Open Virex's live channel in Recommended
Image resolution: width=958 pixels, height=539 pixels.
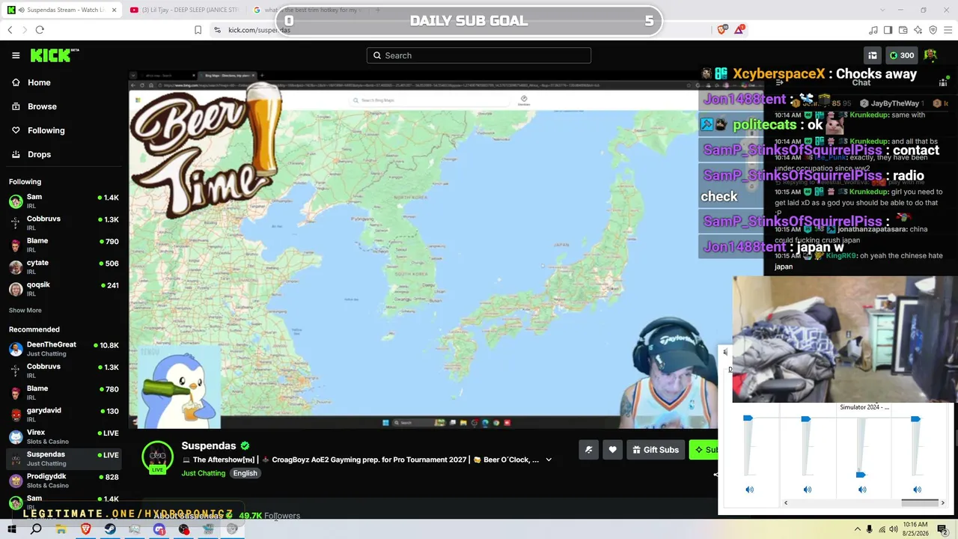click(x=64, y=436)
